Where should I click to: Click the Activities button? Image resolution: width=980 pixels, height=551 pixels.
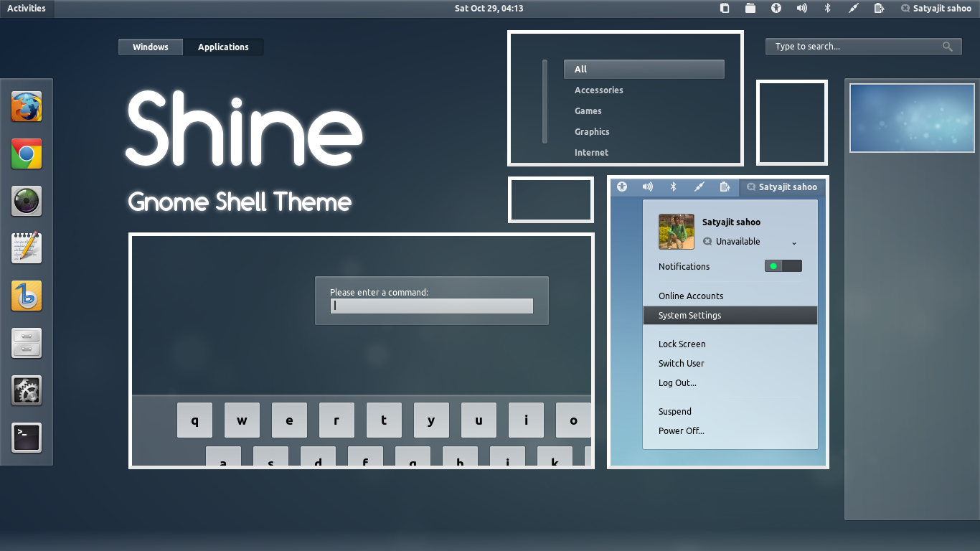coord(27,9)
